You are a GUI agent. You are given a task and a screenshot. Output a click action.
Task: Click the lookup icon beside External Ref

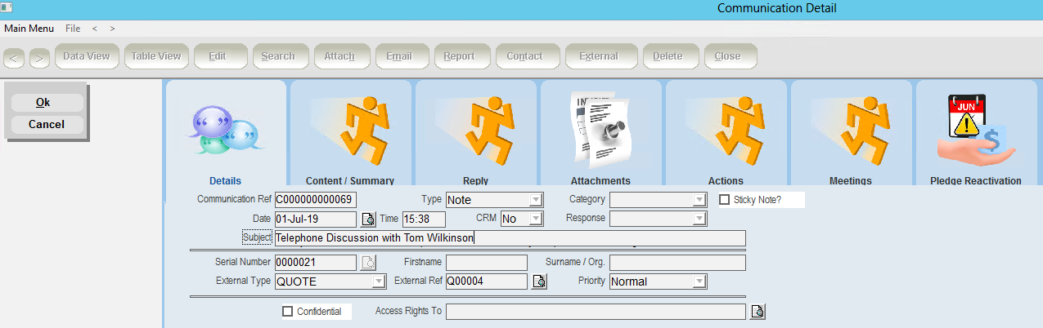(x=539, y=281)
